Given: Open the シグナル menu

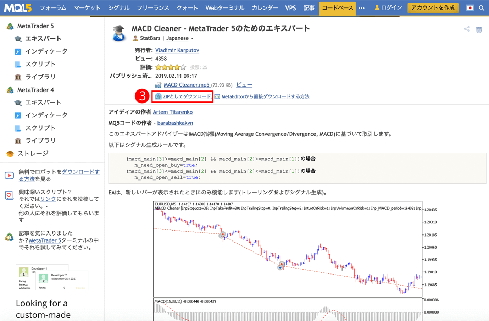Looking at the screenshot, I should pos(119,8).
